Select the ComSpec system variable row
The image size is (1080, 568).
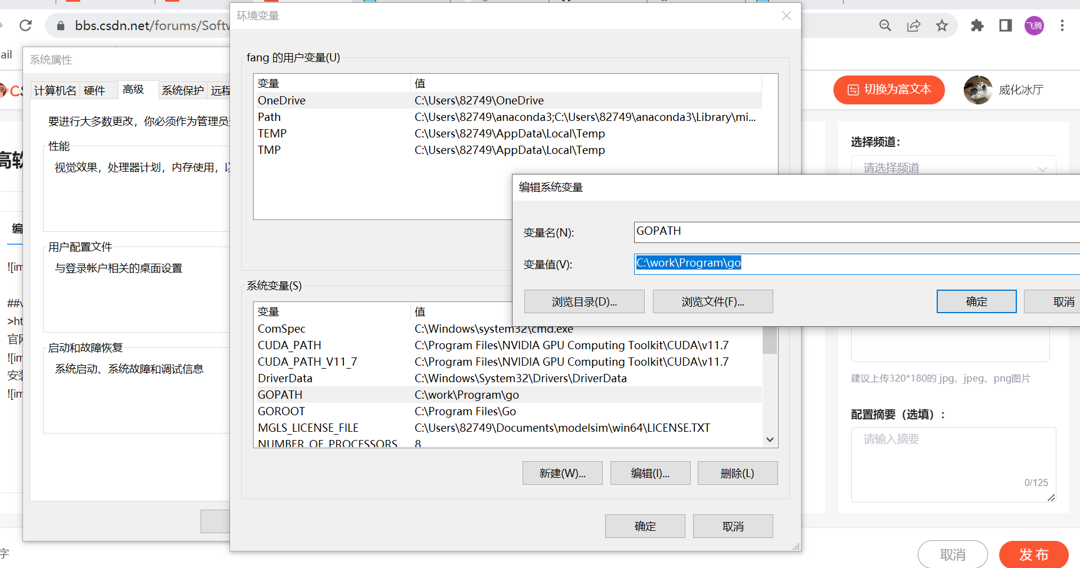pos(508,329)
